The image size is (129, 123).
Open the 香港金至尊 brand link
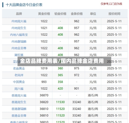(x=19, y=116)
